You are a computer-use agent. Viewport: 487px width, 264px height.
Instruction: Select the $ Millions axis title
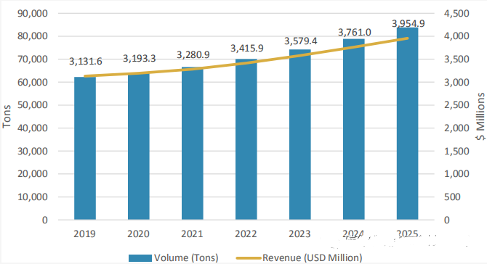480,116
